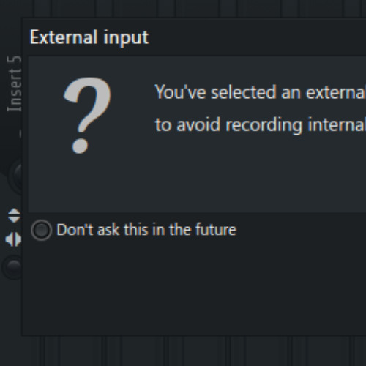Click upward triangle of the polarity icon
This screenshot has height=366, width=366.
coord(14,212)
